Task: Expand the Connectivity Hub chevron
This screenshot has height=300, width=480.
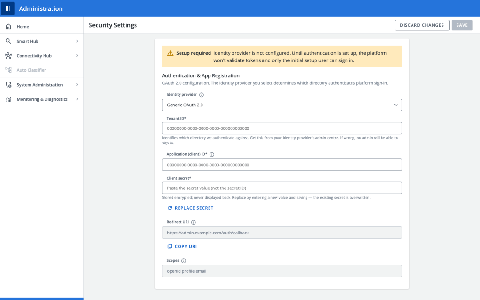Action: tap(77, 55)
